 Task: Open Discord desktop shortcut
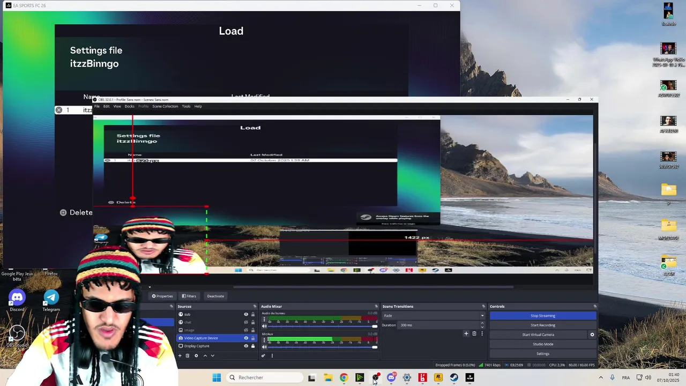click(17, 300)
